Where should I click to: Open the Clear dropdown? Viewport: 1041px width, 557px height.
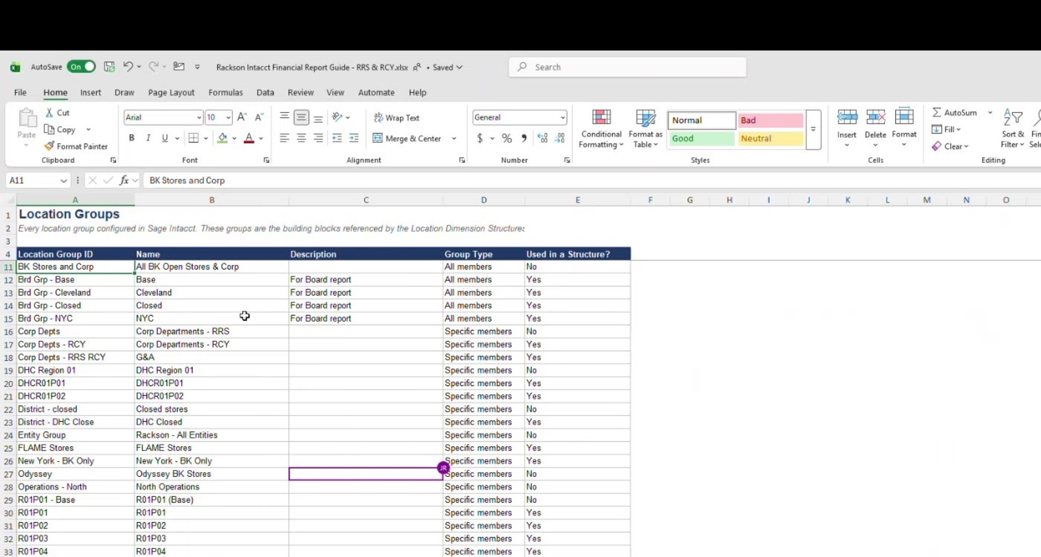(x=950, y=146)
